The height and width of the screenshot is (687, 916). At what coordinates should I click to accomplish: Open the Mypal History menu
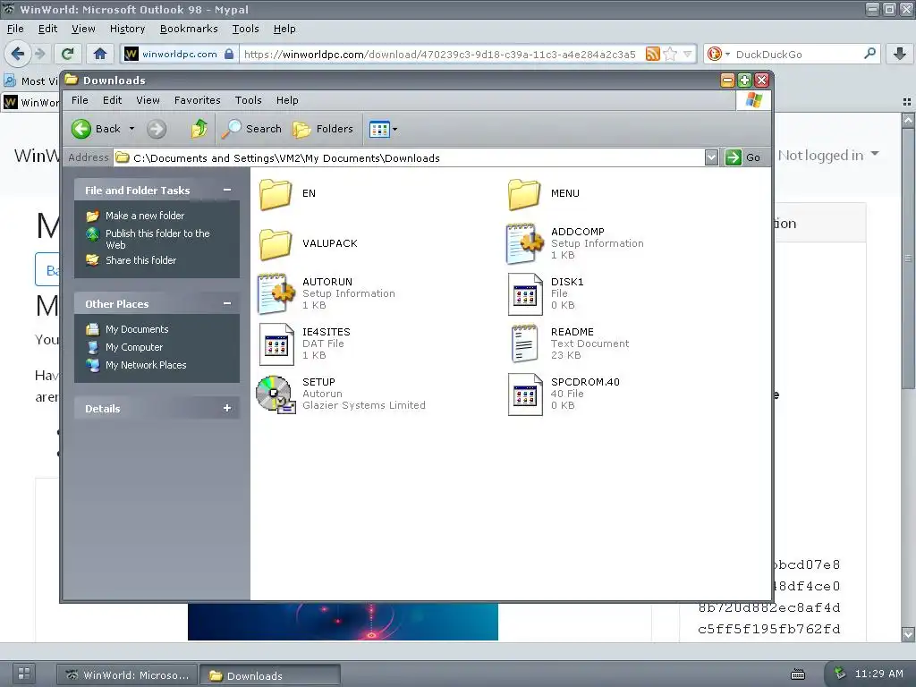point(127,29)
